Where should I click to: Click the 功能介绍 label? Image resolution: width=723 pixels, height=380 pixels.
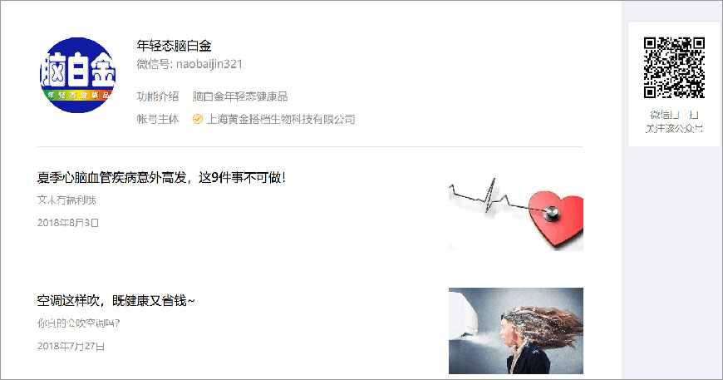click(x=157, y=96)
